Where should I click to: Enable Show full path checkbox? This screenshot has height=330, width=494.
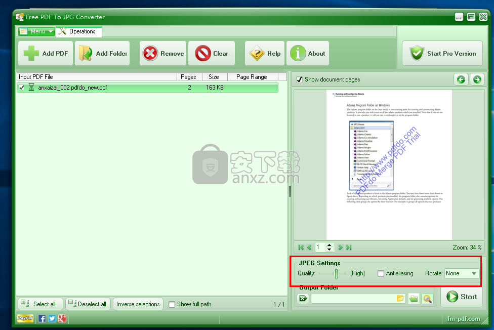coord(172,305)
